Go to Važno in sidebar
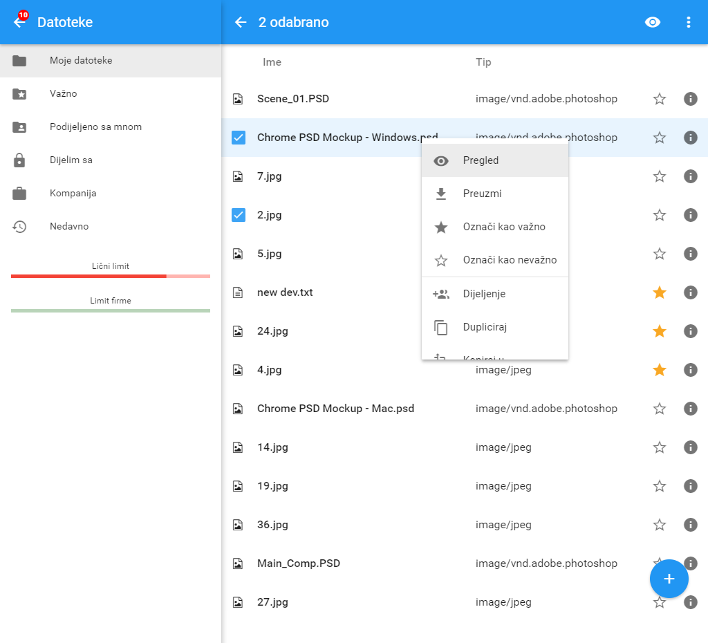 click(111, 93)
